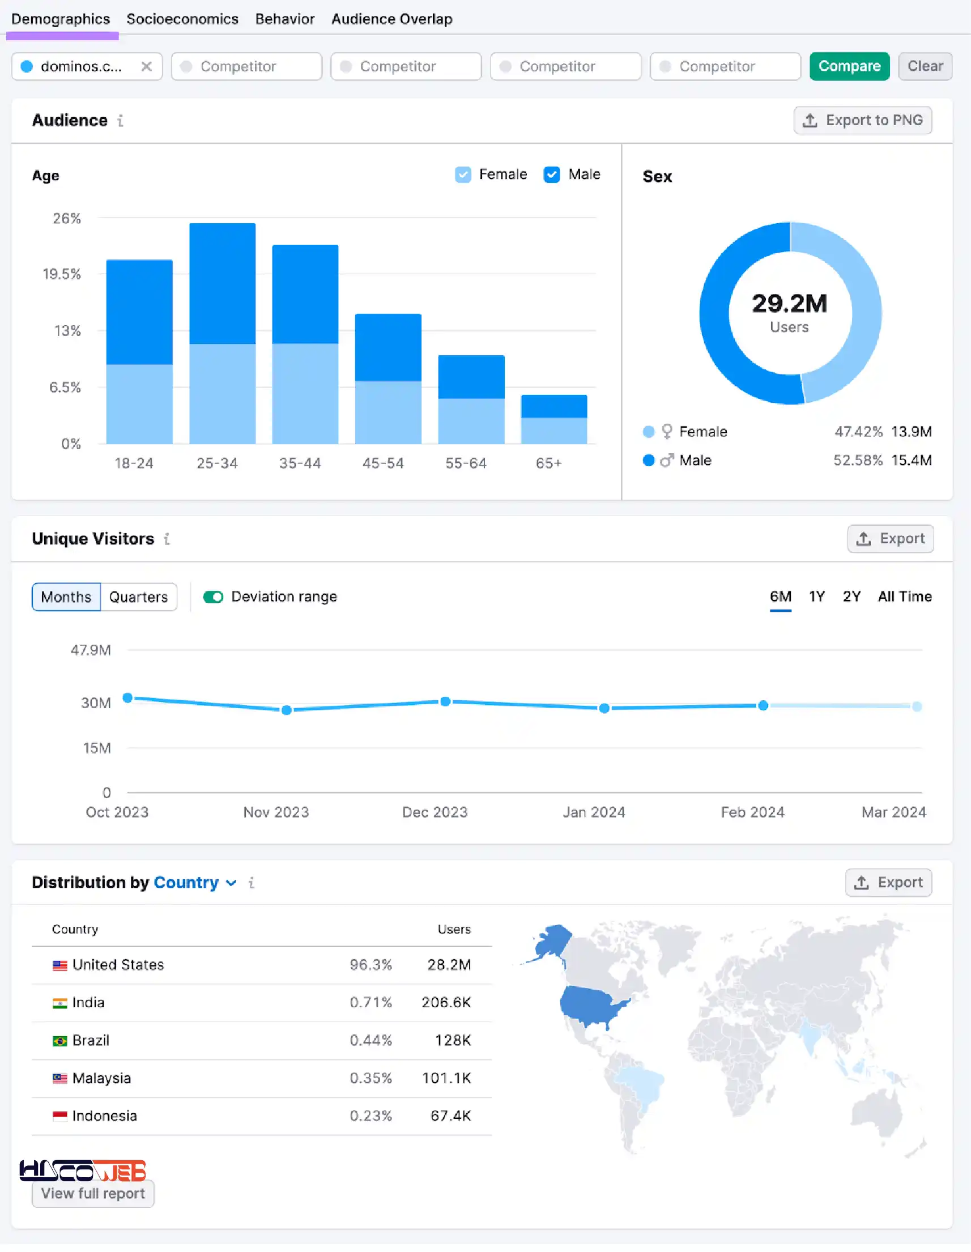The width and height of the screenshot is (971, 1252).
Task: Select the Months view
Action: [x=66, y=597]
